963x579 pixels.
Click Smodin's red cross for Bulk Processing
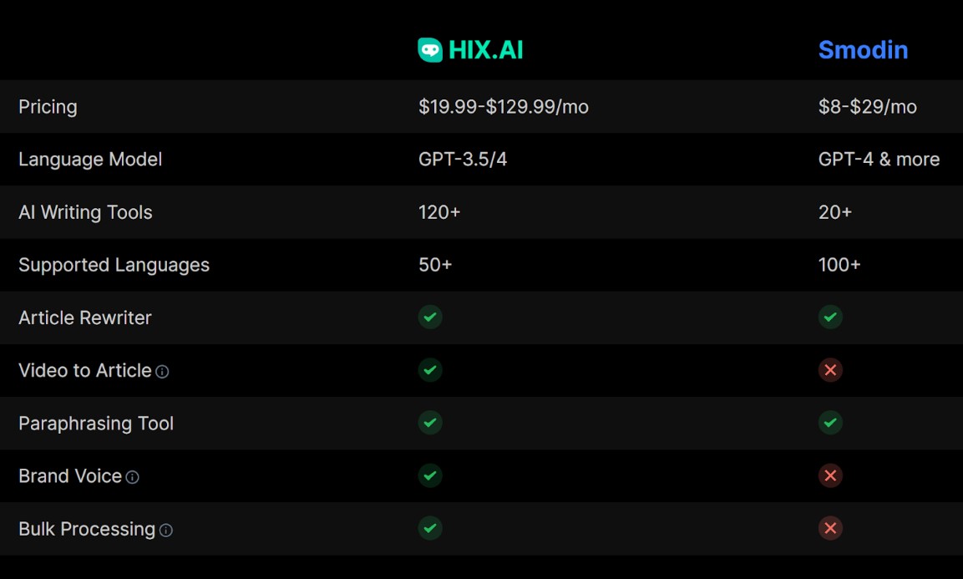tap(830, 529)
